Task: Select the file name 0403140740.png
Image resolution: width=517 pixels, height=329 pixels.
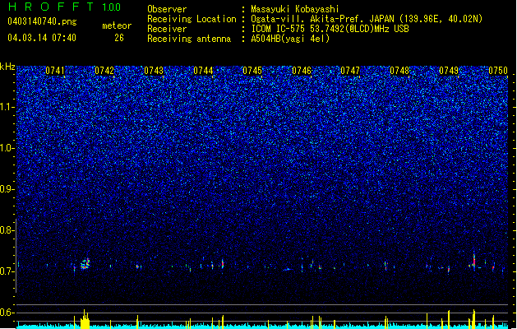Action: 42,21
